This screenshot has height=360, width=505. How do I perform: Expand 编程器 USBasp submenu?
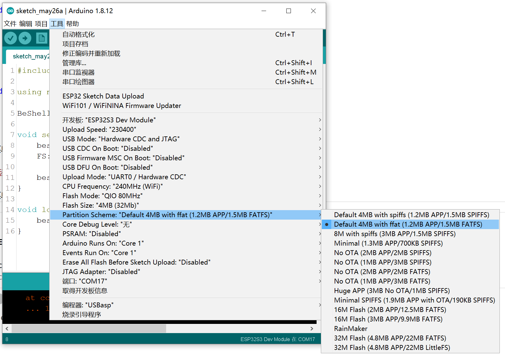pos(186,305)
